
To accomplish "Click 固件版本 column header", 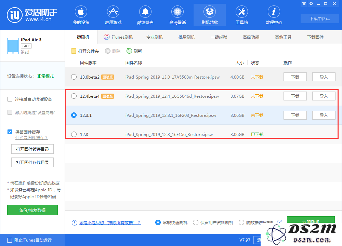I will tap(88, 63).
